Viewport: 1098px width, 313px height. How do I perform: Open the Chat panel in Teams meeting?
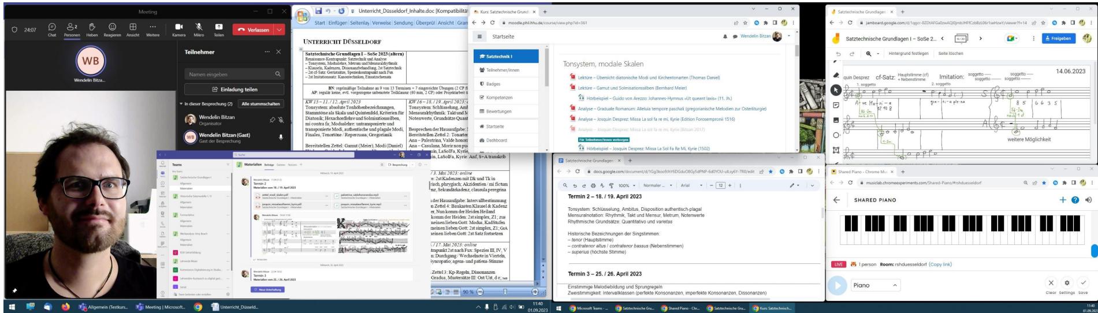pos(52,29)
